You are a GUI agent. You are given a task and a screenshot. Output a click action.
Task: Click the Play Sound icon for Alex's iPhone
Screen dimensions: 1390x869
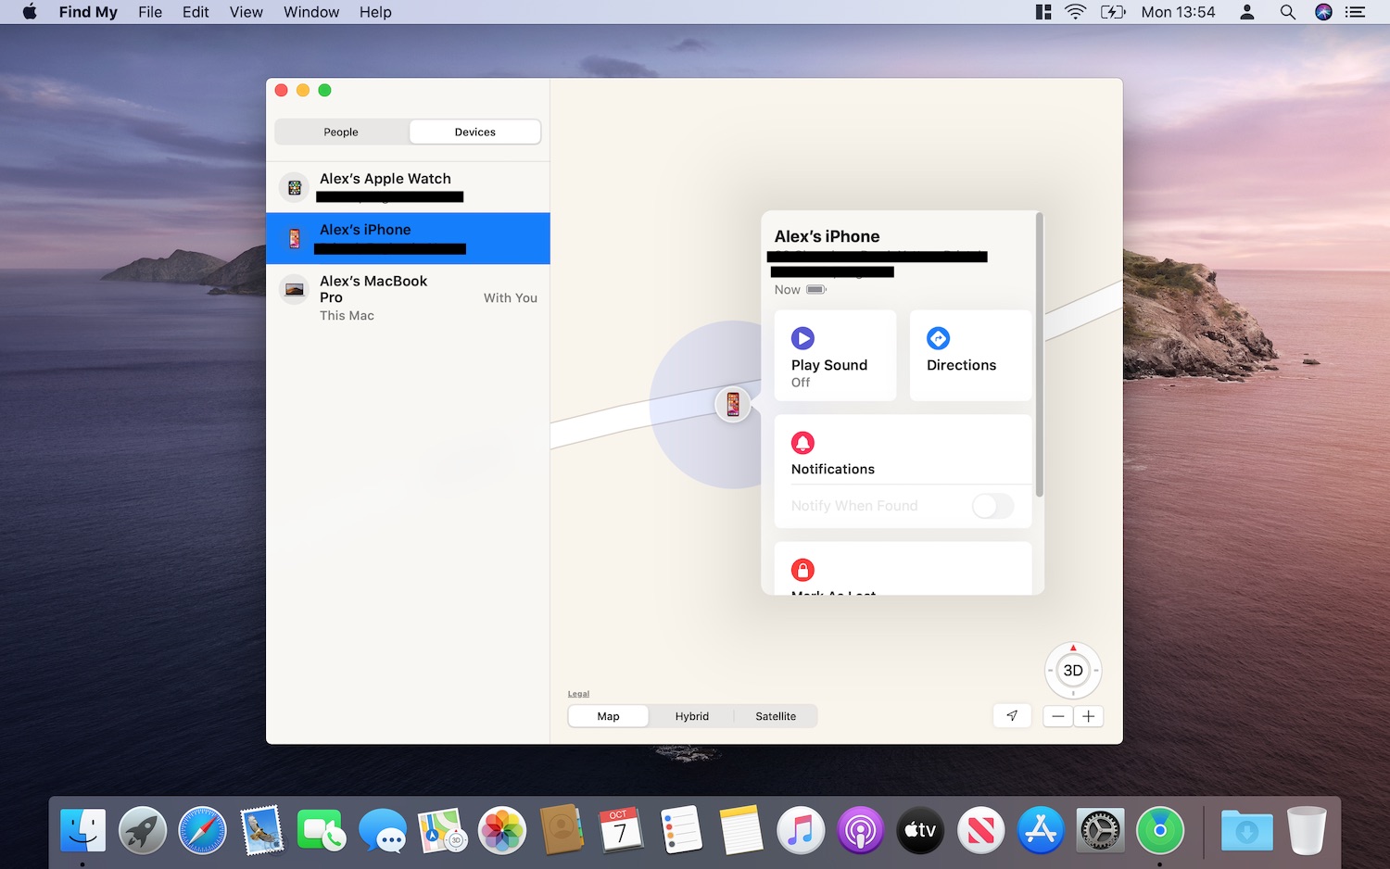[802, 338]
